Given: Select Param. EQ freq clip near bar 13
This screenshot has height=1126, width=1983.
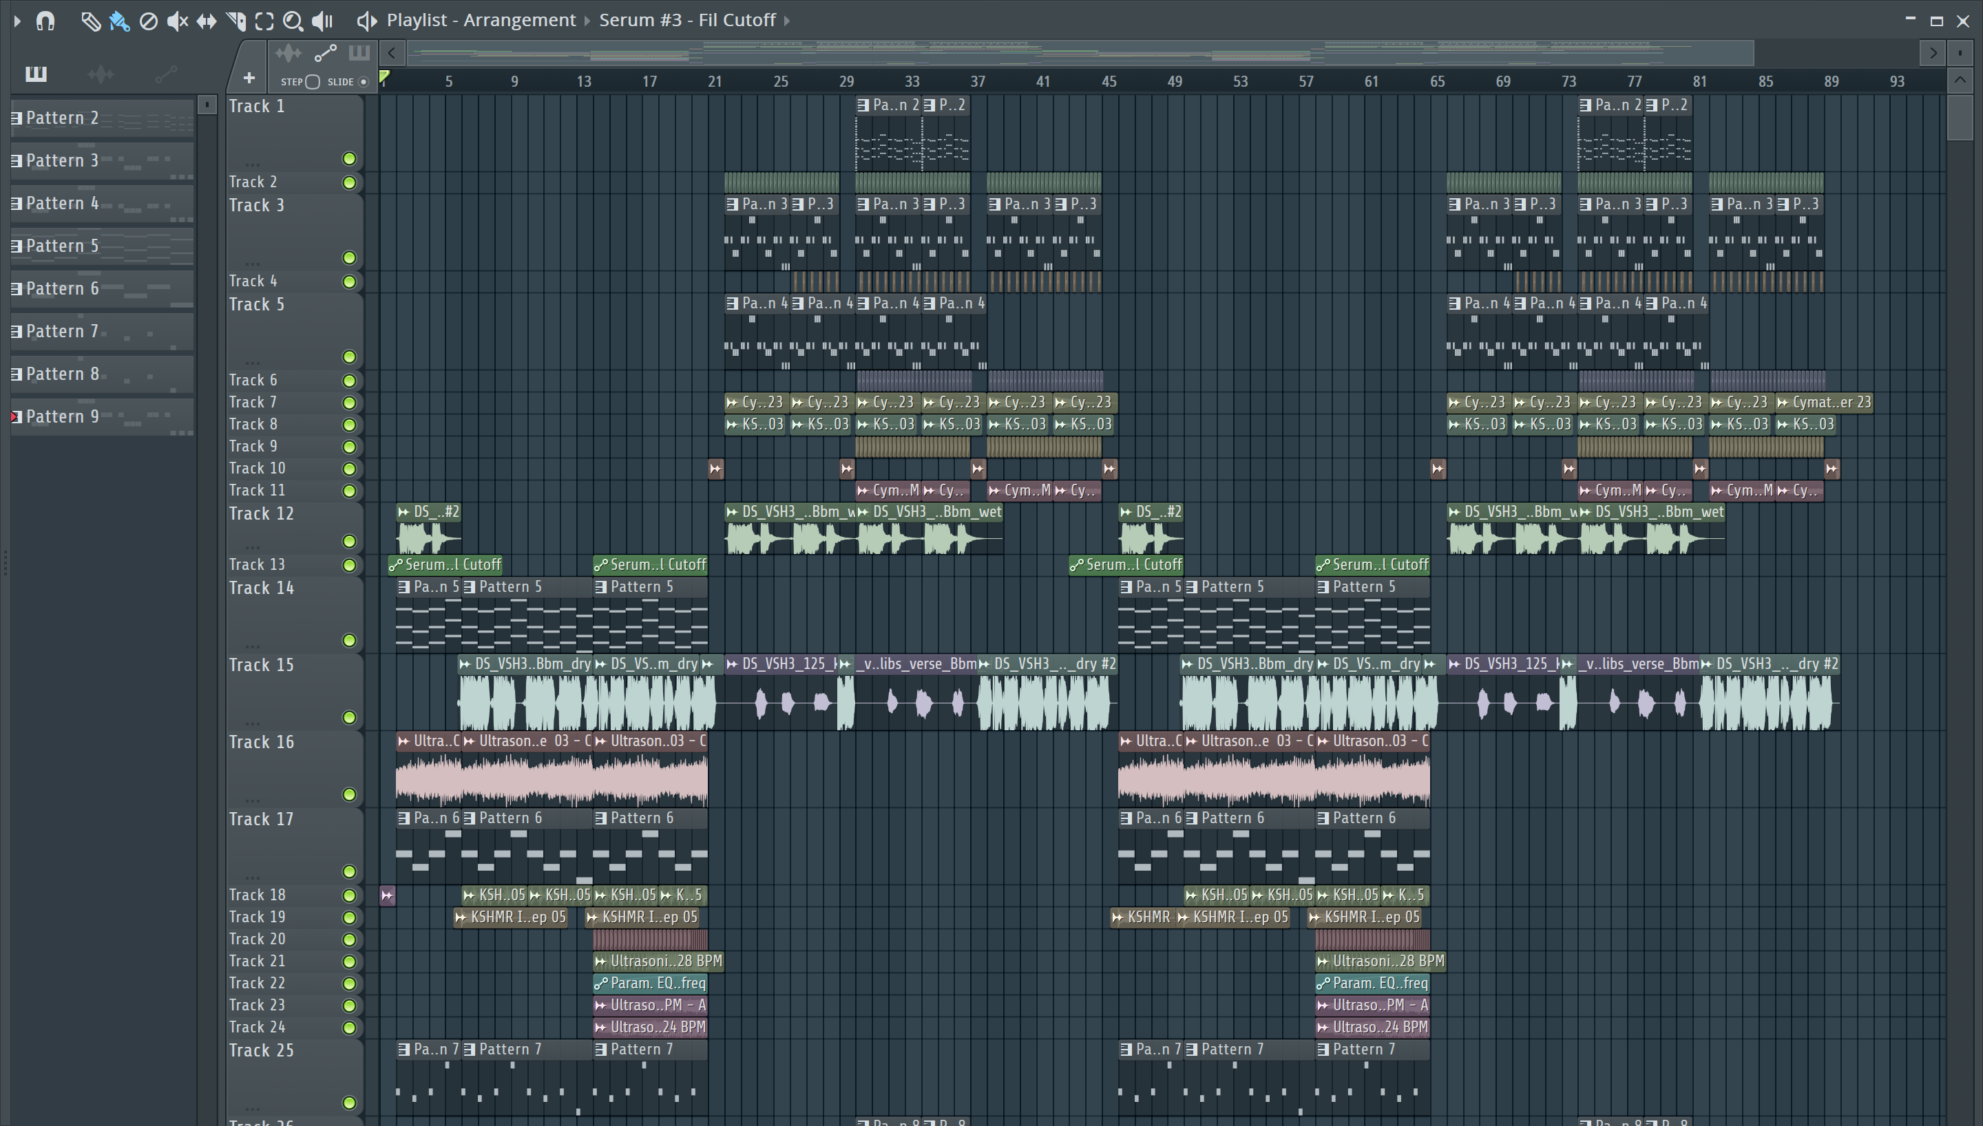Looking at the screenshot, I should click(x=651, y=984).
